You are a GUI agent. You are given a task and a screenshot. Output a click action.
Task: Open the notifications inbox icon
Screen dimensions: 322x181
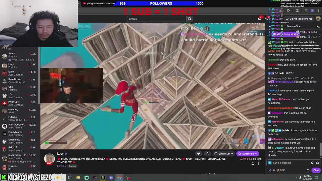pos(266,19)
